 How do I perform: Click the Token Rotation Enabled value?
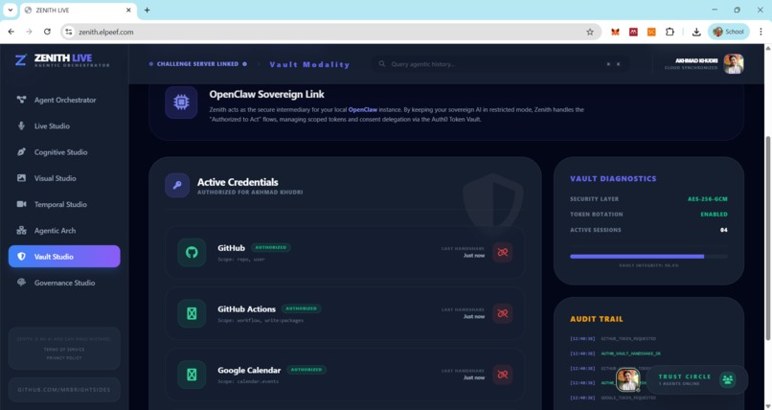tap(714, 215)
